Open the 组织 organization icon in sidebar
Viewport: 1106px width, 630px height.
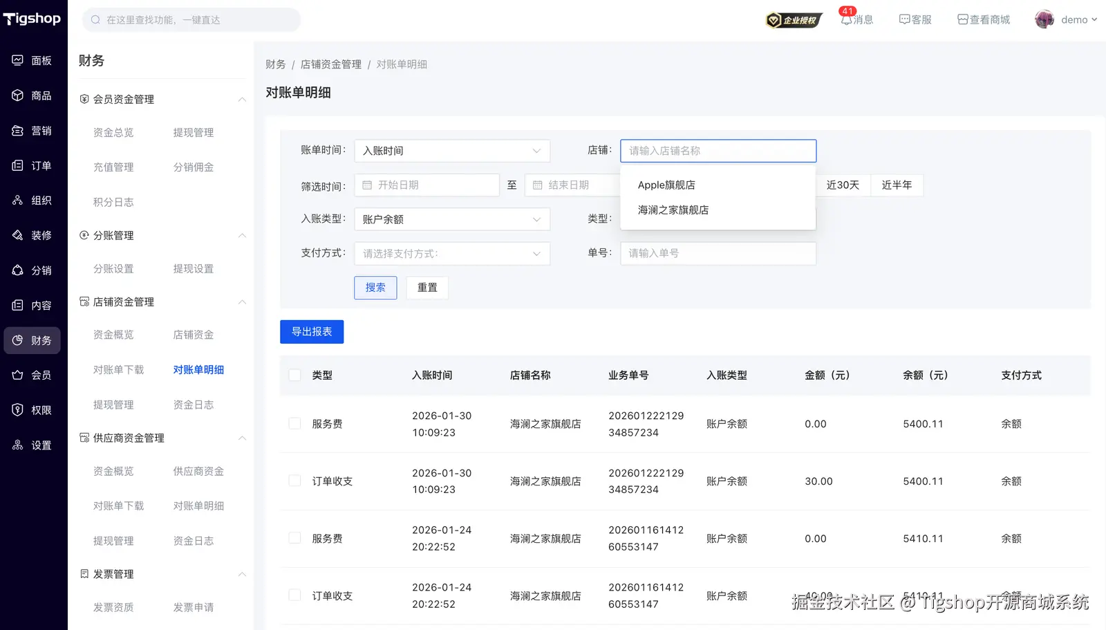(x=17, y=201)
